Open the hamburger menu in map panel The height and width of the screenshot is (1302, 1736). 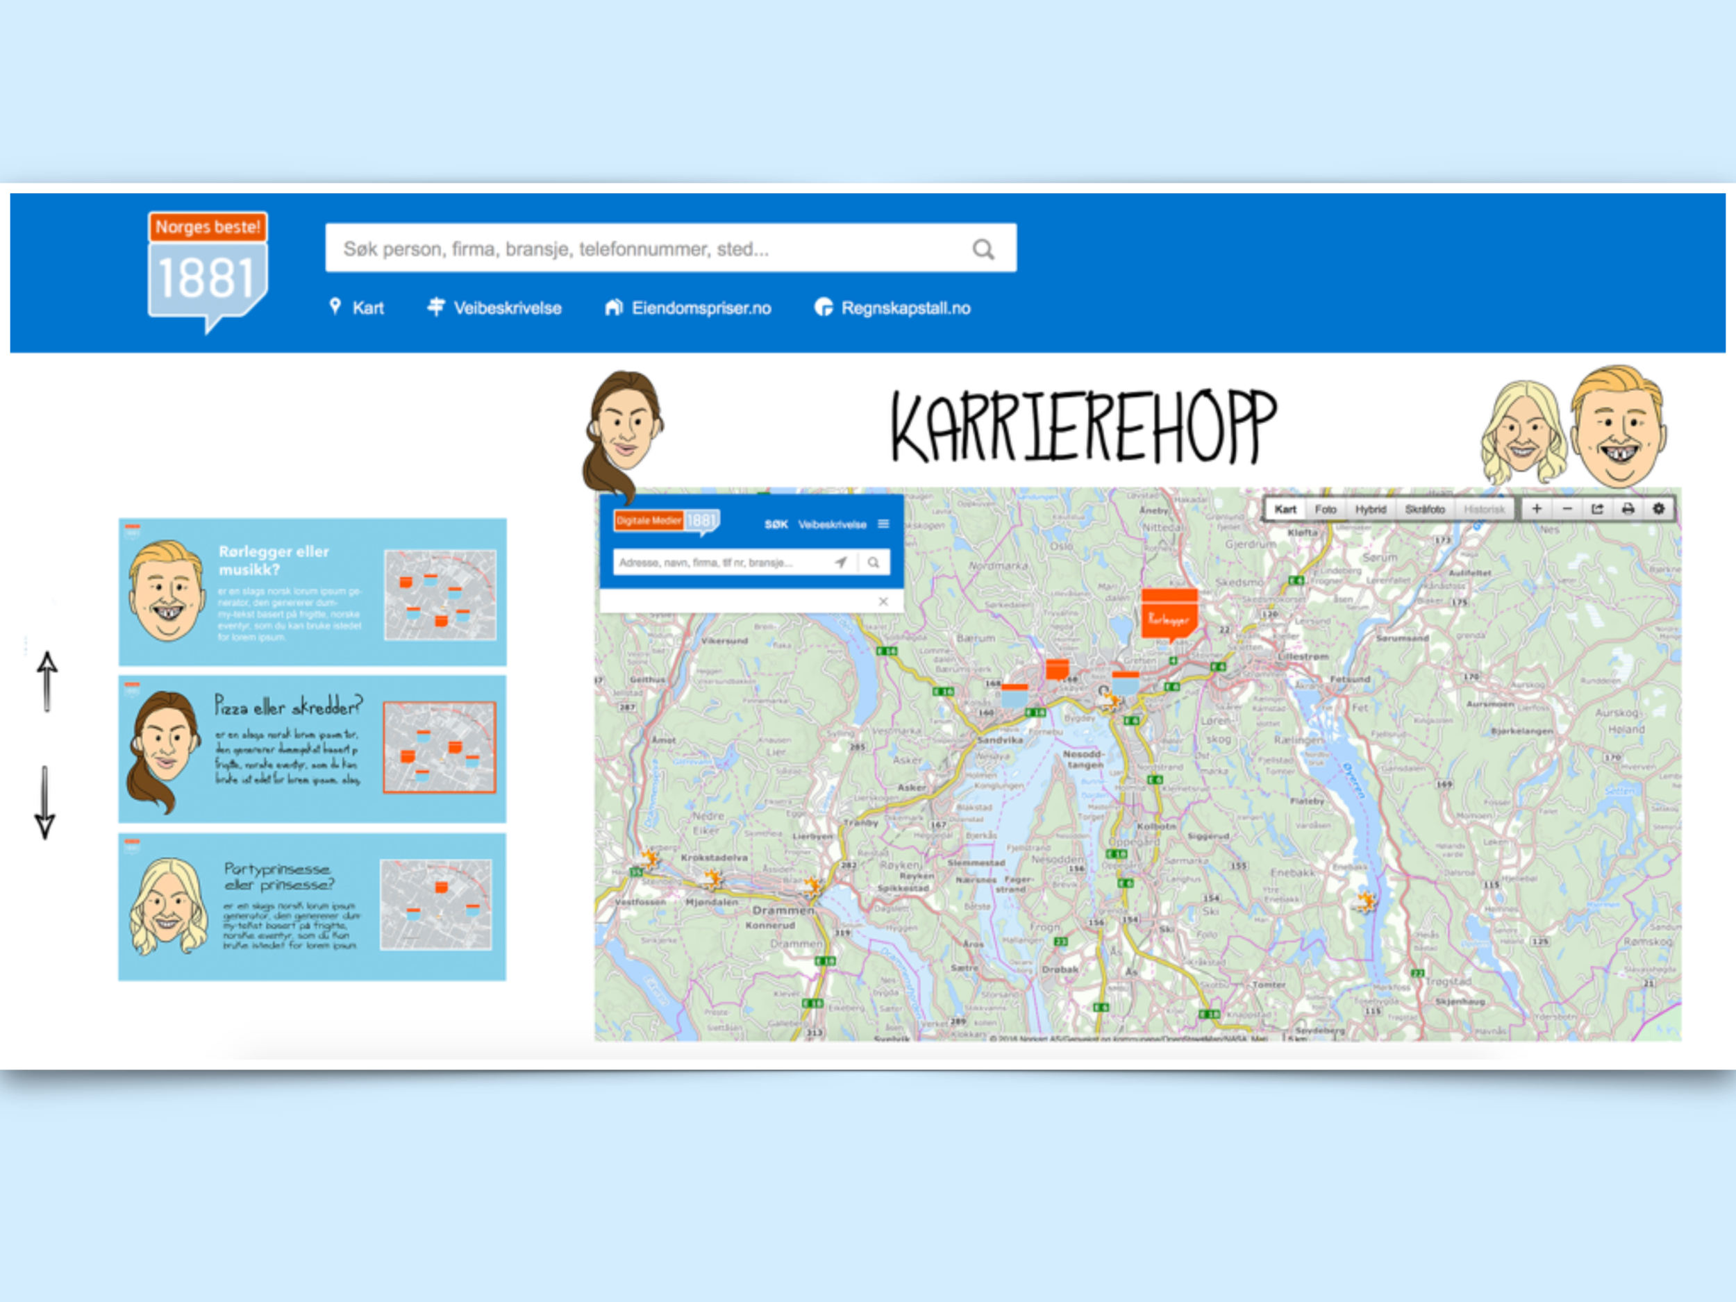pyautogui.click(x=884, y=524)
